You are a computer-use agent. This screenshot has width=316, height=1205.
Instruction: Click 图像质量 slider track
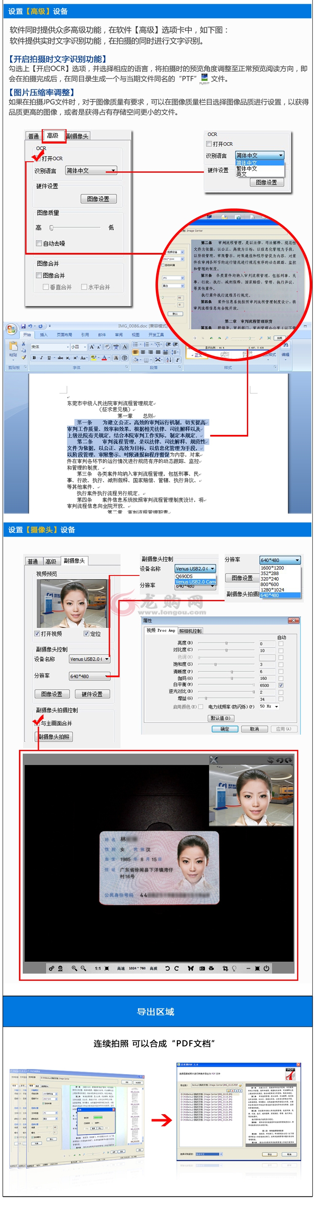click(x=75, y=227)
